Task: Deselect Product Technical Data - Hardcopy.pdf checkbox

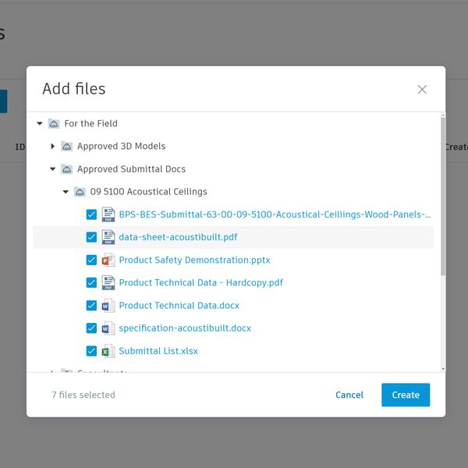Action: click(91, 282)
